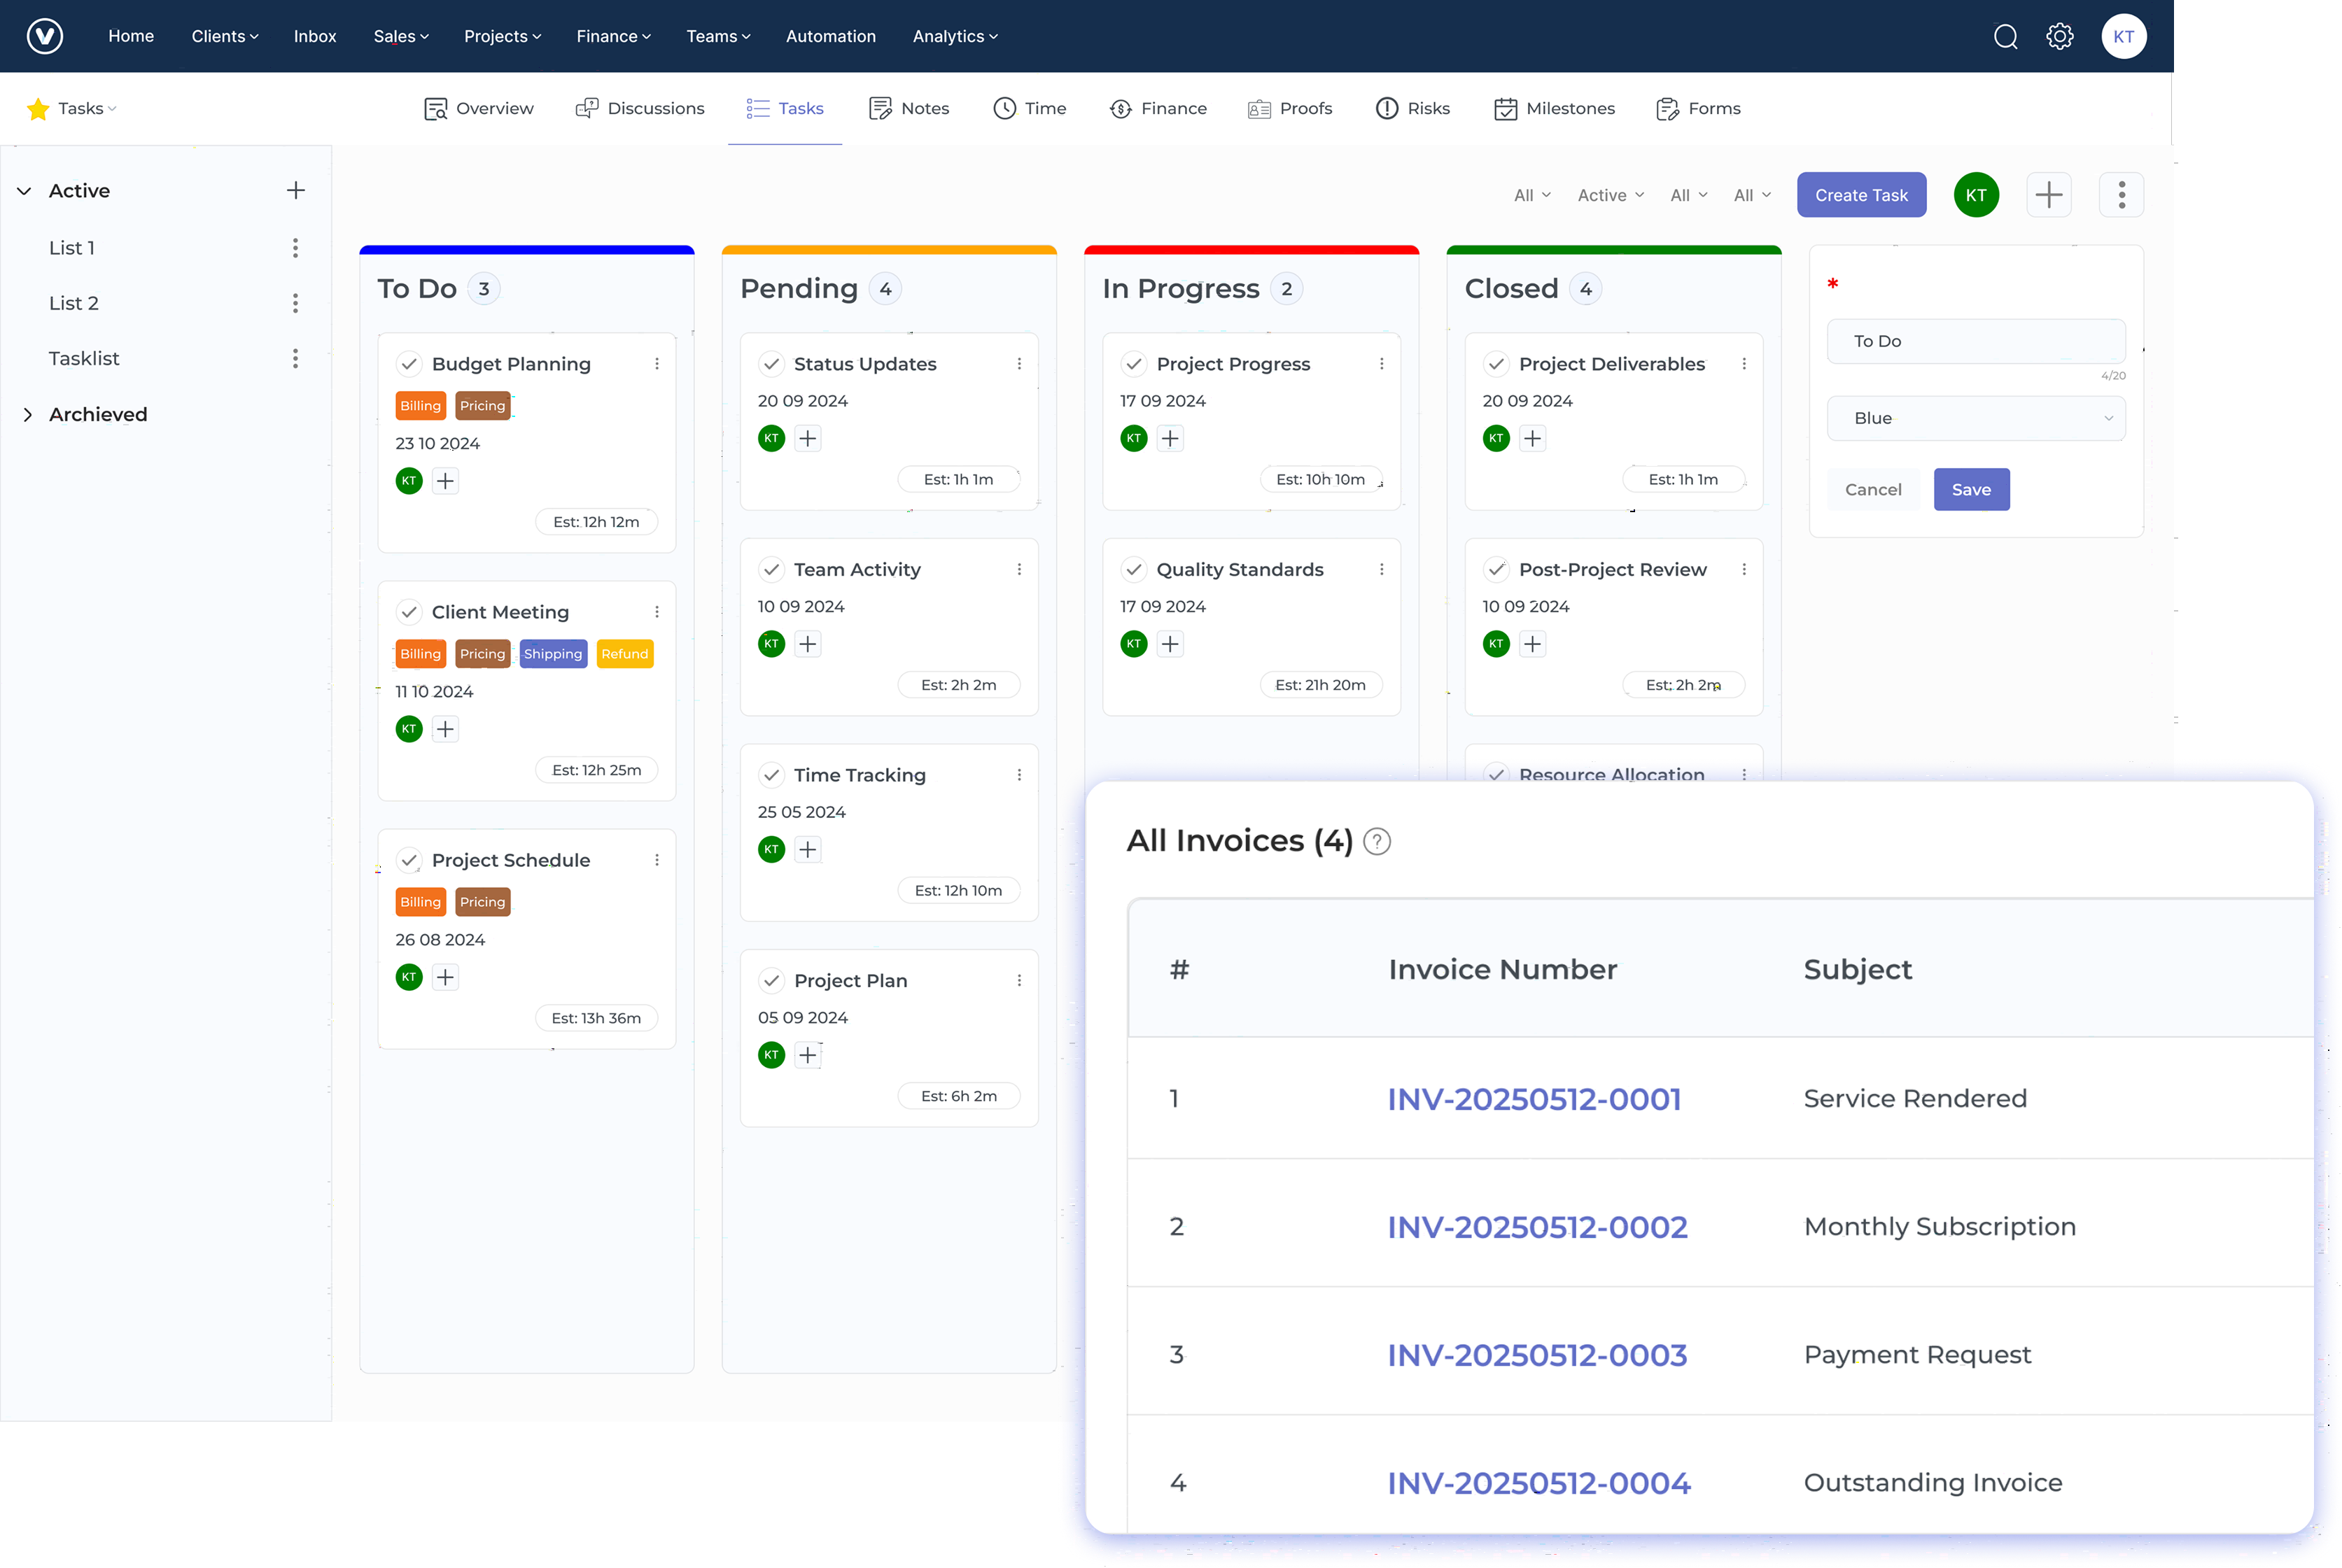
Task: Click the Create Task button
Action: click(x=1860, y=194)
